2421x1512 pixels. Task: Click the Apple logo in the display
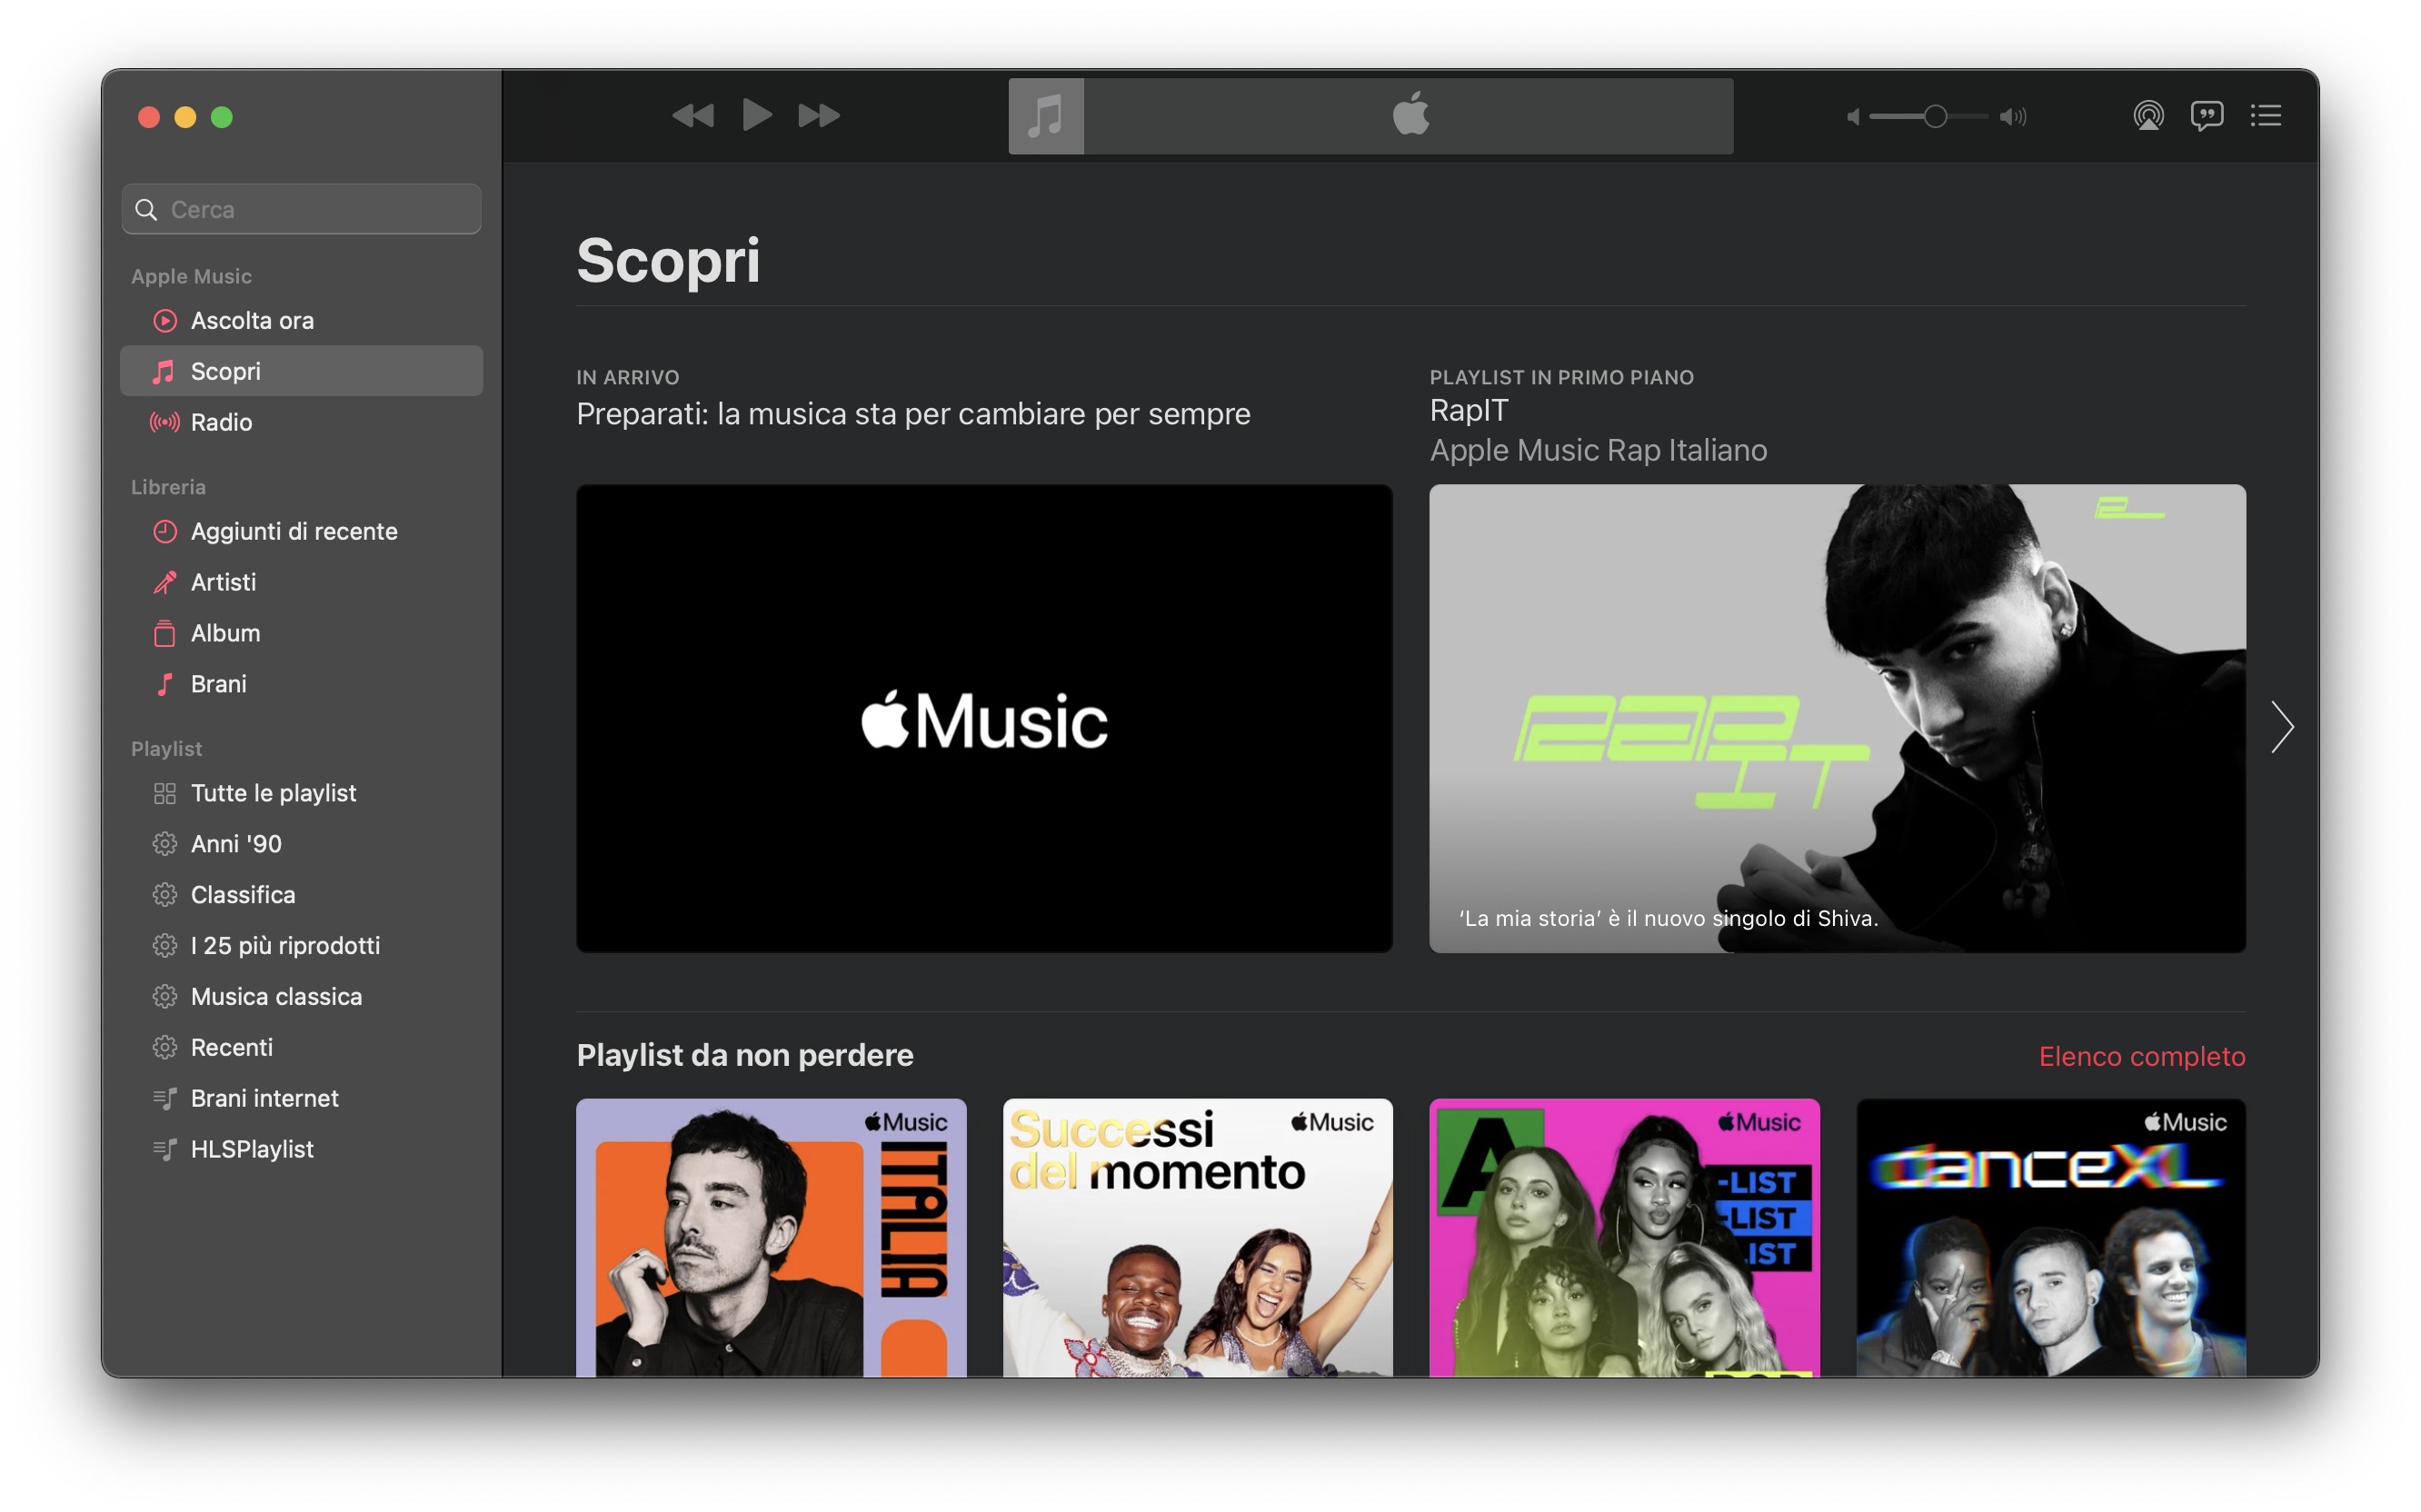tap(1410, 113)
